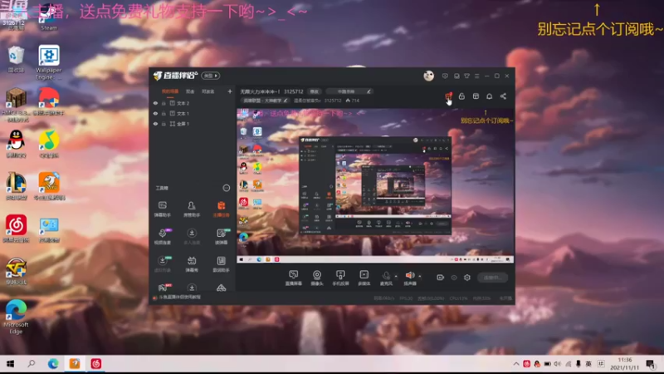Screen dimensions: 664x374
Task: Toggle lock on the 全屏 1 layer
Action: click(x=164, y=124)
